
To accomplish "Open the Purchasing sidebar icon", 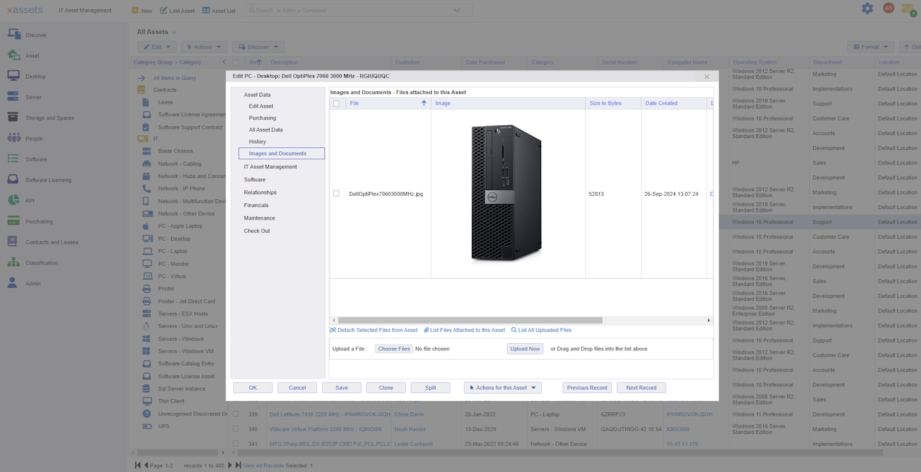I will click(13, 222).
